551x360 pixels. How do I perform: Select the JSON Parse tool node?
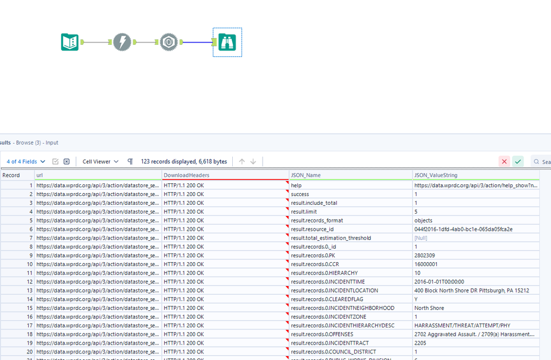tap(168, 42)
